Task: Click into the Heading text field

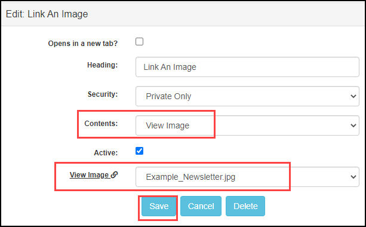Action: click(247, 67)
